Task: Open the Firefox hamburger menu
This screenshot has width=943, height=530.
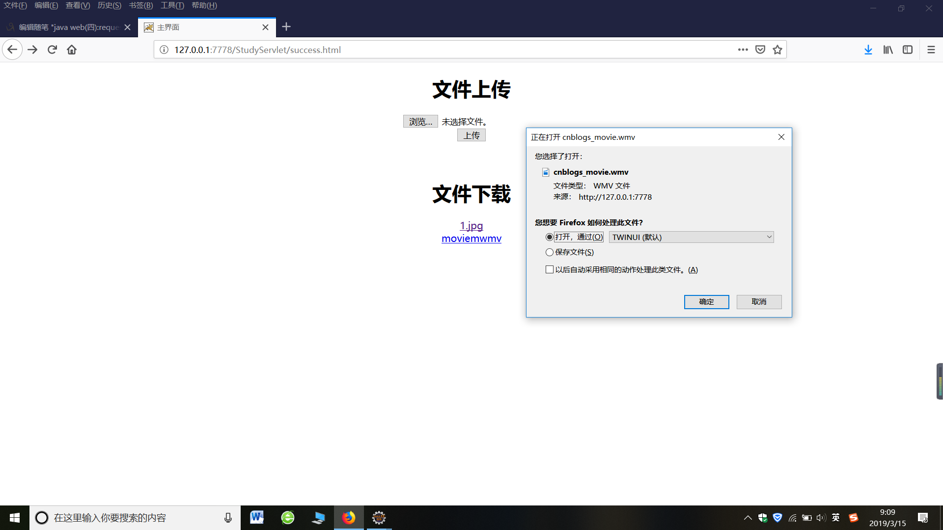Action: [931, 50]
